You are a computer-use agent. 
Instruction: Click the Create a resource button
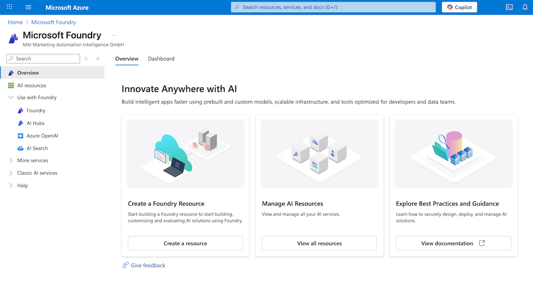185,243
